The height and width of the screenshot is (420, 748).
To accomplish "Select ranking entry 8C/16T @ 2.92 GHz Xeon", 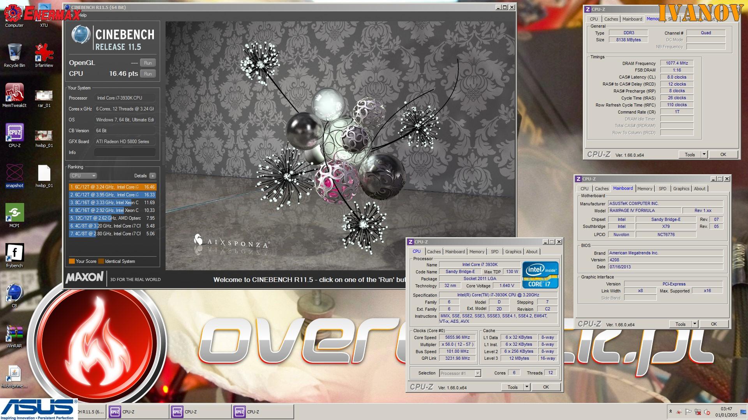I will [x=113, y=210].
